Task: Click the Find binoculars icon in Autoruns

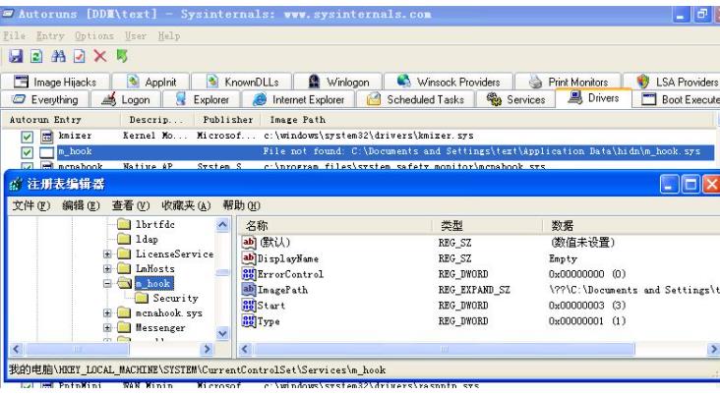Action: click(x=58, y=56)
